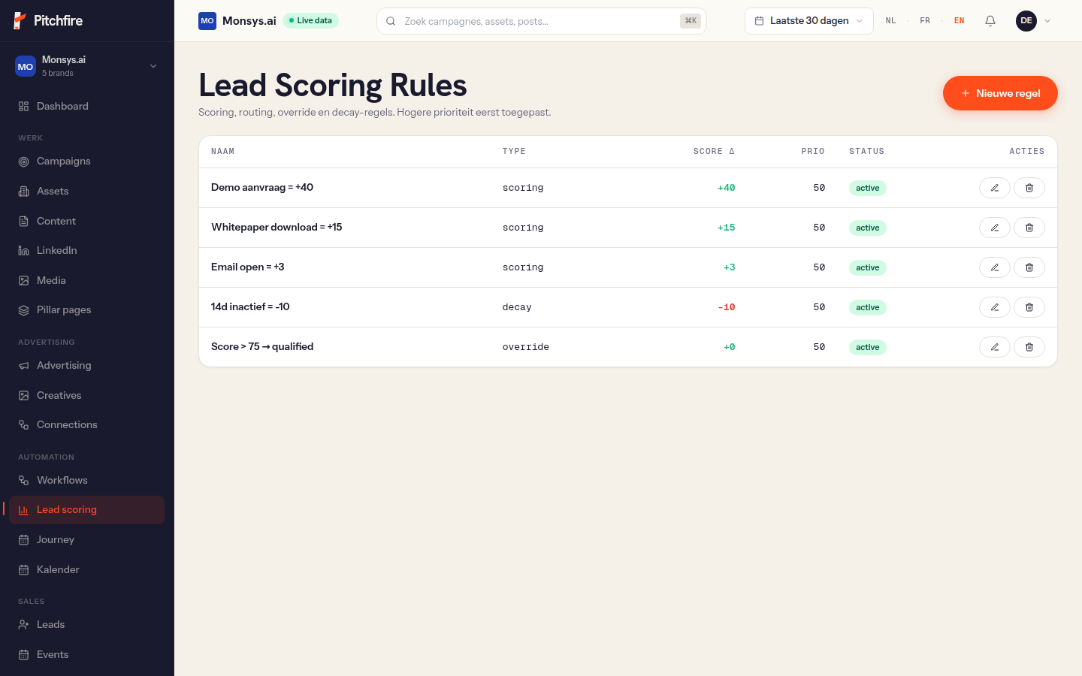Switch language to EN
Image resolution: width=1082 pixels, height=676 pixels.
960,21
